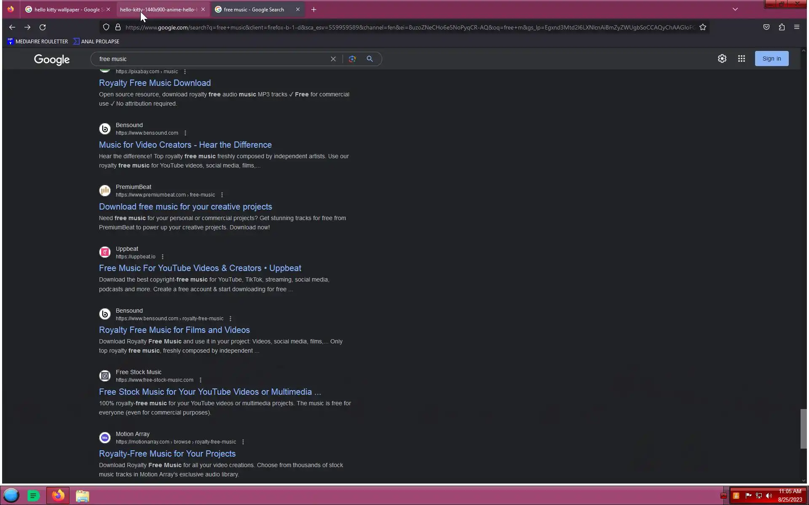Image resolution: width=809 pixels, height=505 pixels.
Task: Open the Google apps grid
Action: [741, 58]
